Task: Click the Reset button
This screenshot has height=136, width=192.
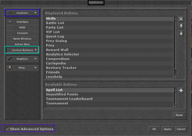Action: tap(179, 115)
